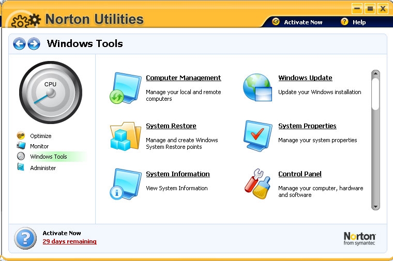Select Windows Tools in the sidebar
This screenshot has width=393, height=261.
pyautogui.click(x=49, y=157)
